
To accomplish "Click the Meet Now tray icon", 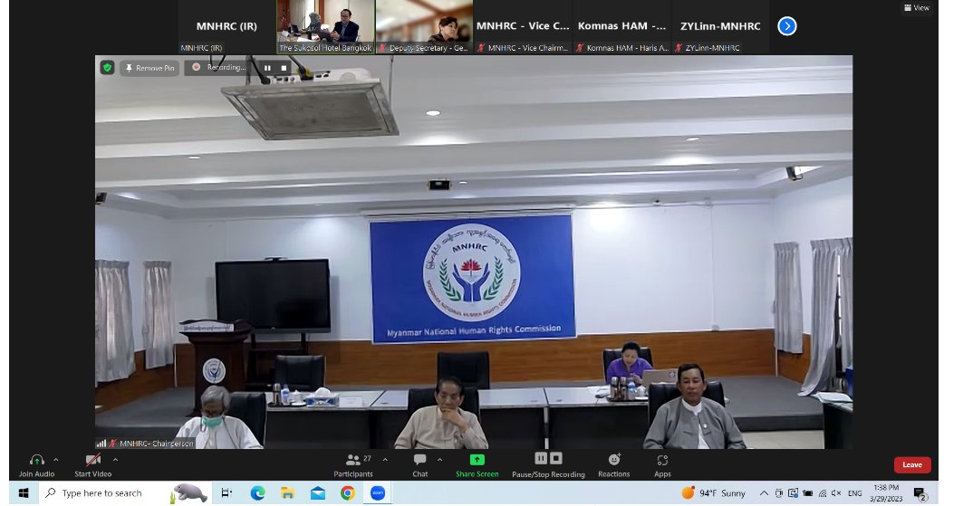I will [779, 493].
